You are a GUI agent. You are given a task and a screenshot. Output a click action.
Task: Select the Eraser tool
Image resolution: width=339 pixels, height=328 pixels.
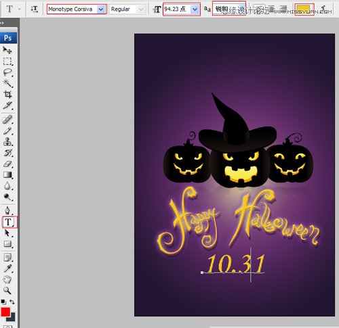[7, 164]
